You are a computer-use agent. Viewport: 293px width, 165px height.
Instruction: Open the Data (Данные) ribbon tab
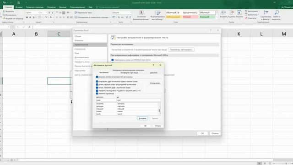tap(63, 7)
